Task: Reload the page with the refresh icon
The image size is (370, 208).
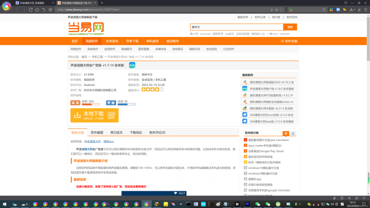Action: [31, 10]
